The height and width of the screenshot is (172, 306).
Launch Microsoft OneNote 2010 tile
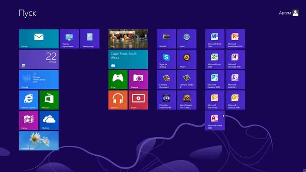click(235, 59)
